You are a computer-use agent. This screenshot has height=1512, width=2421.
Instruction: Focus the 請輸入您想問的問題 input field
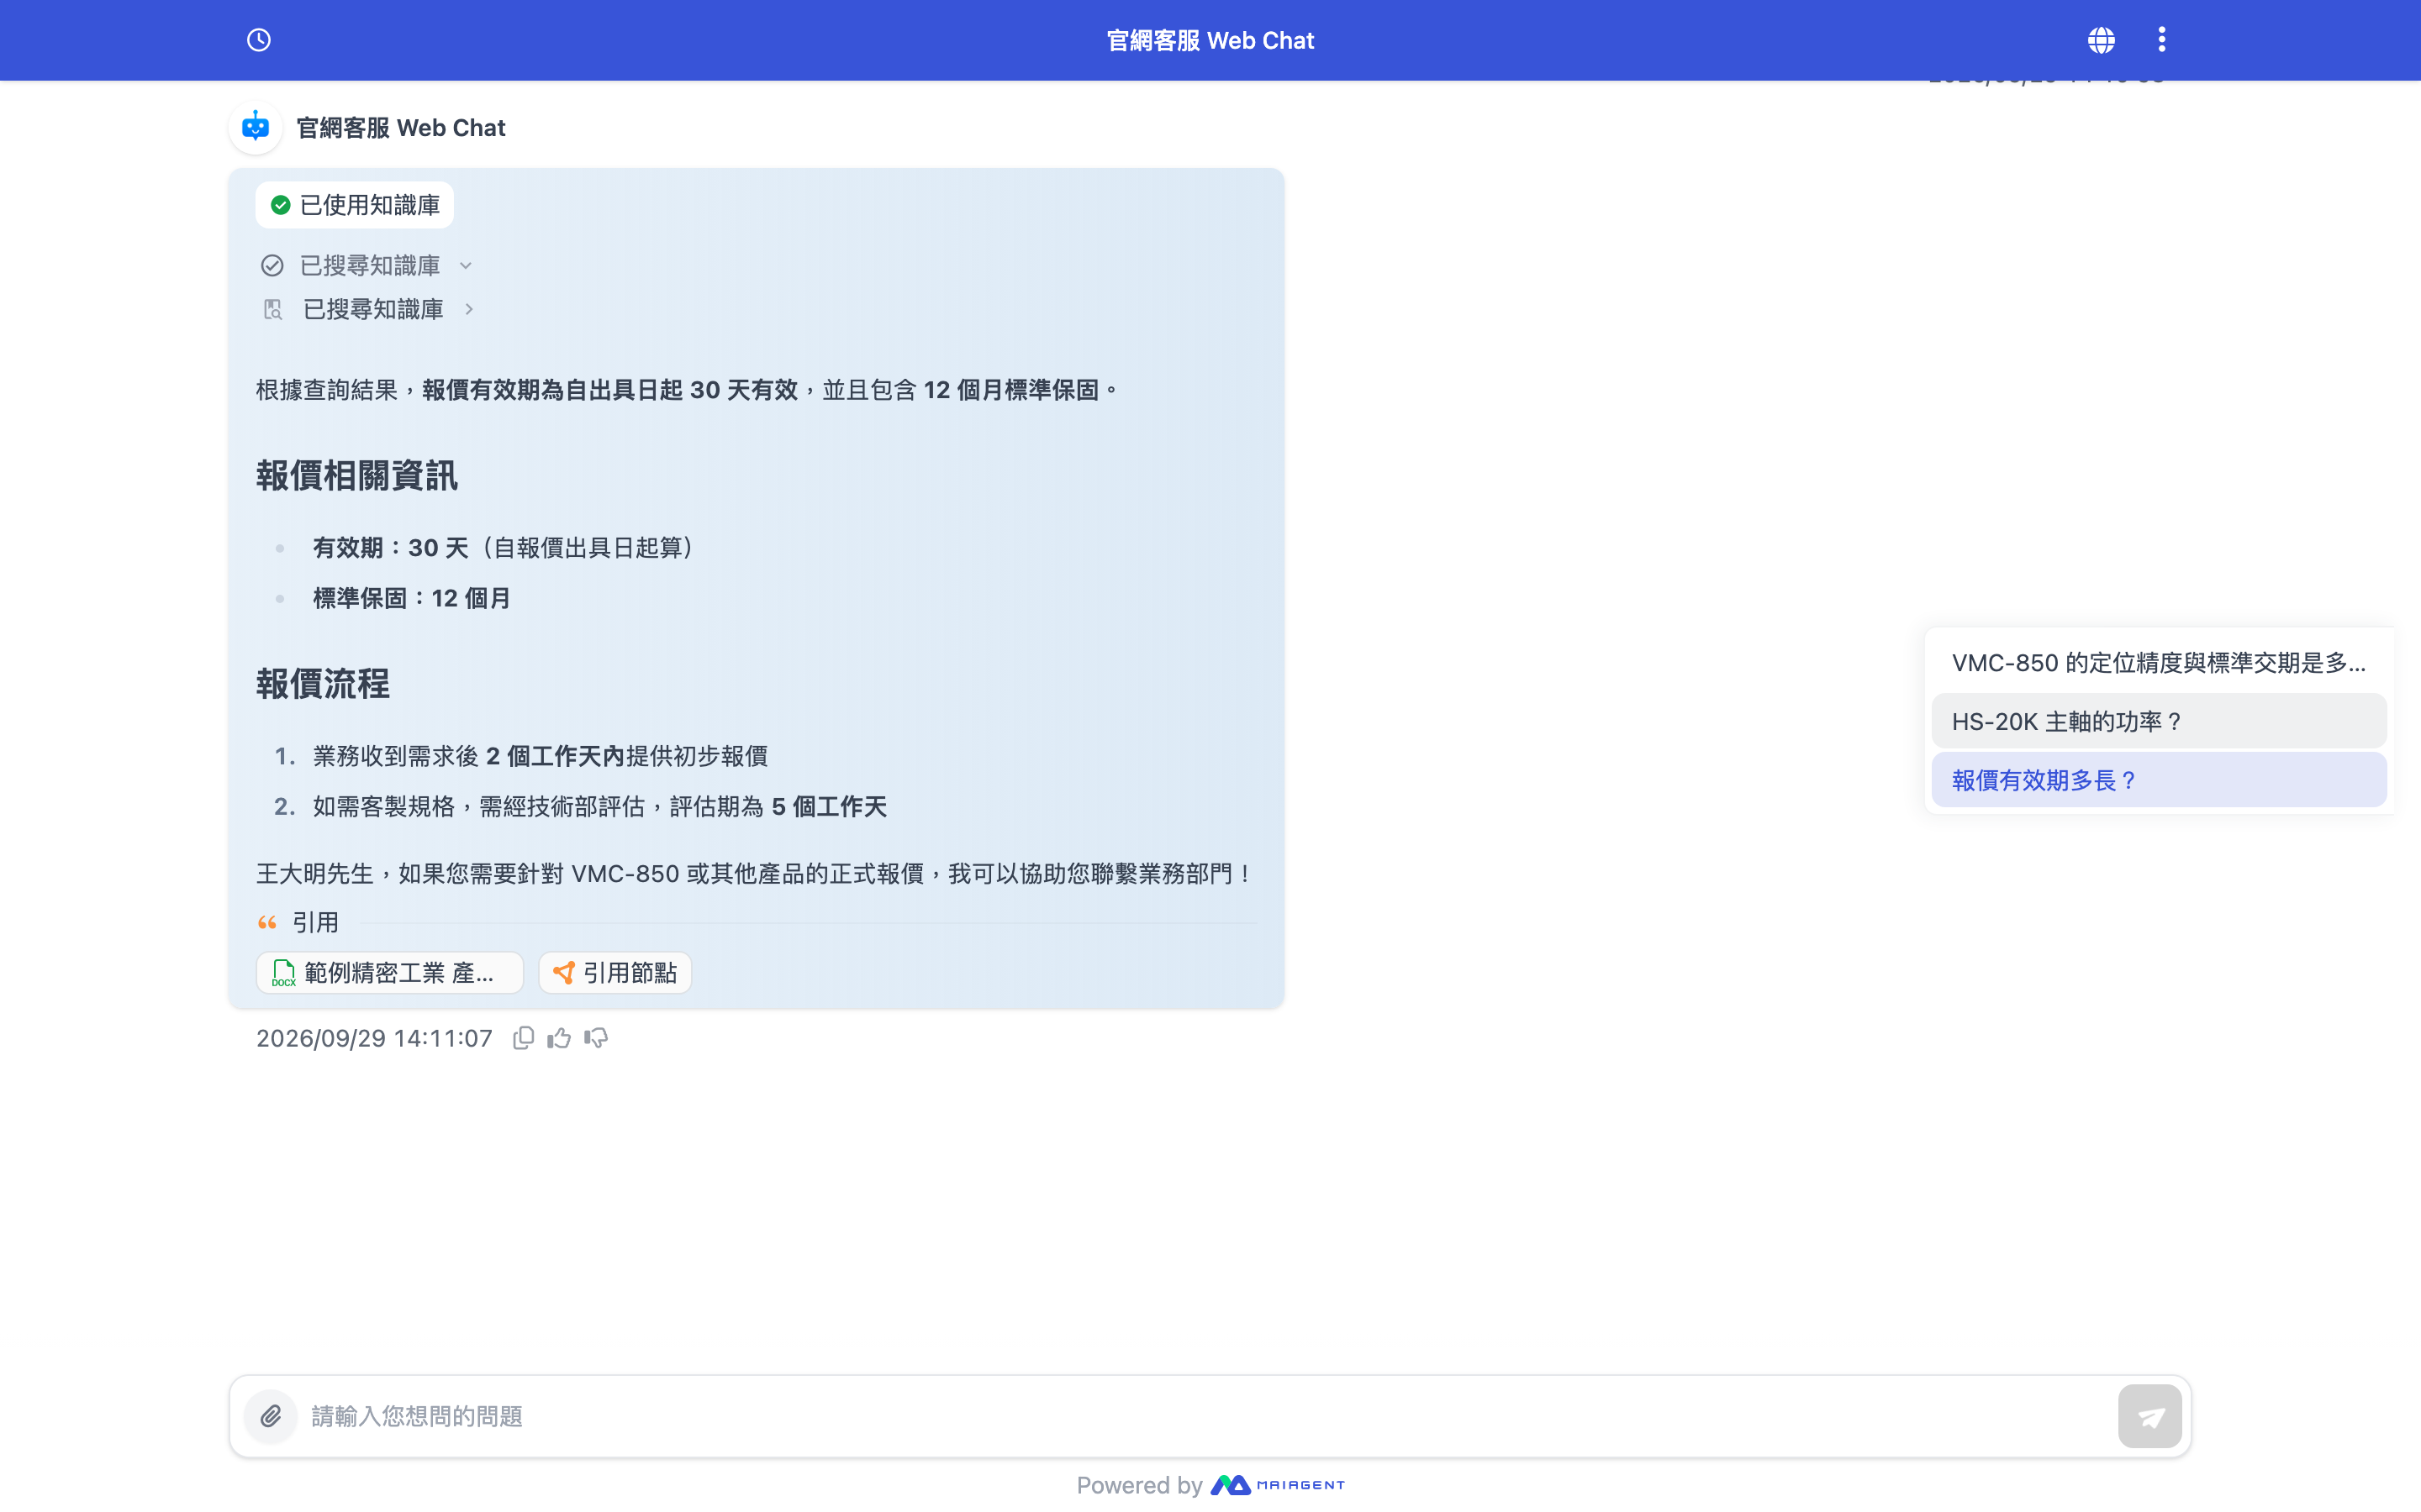tap(1205, 1416)
